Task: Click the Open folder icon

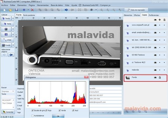Action: 10,10
